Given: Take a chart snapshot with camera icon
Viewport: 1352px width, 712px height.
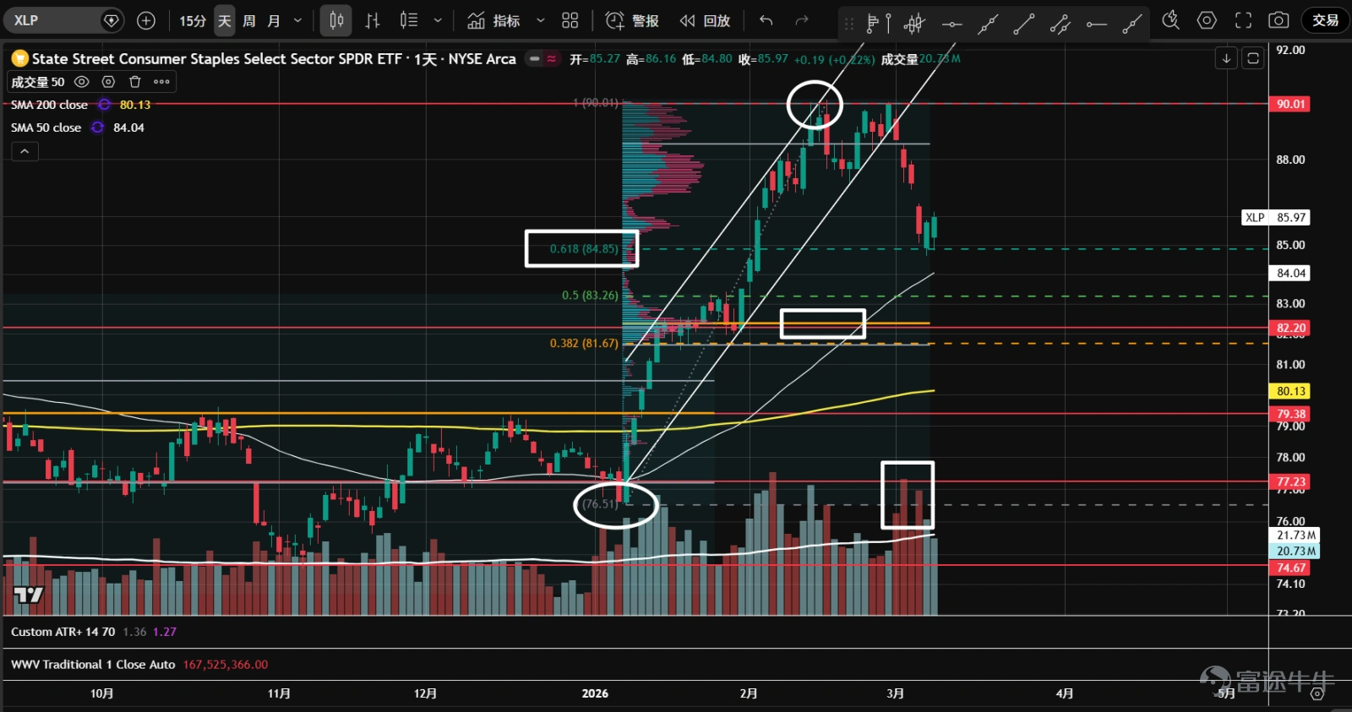Looking at the screenshot, I should (1279, 20).
